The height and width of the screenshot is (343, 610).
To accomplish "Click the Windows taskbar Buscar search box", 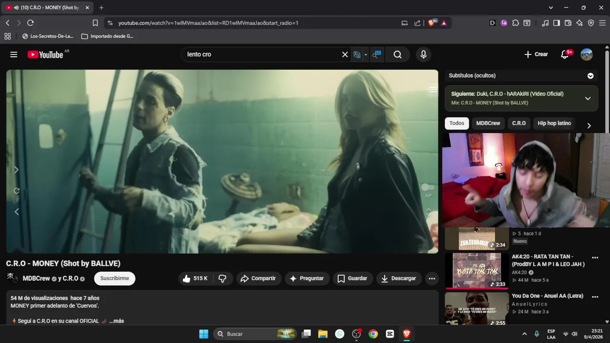I will coord(254,334).
